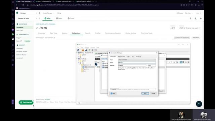
Task: Click Cancel in Connection Settings dialog
Action: click(x=153, y=93)
